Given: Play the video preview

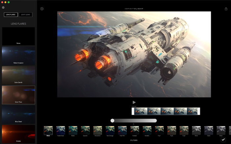Looking at the screenshot, I should pyautogui.click(x=134, y=102).
